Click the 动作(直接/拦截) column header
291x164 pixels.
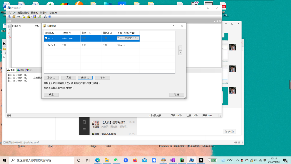point(128,33)
